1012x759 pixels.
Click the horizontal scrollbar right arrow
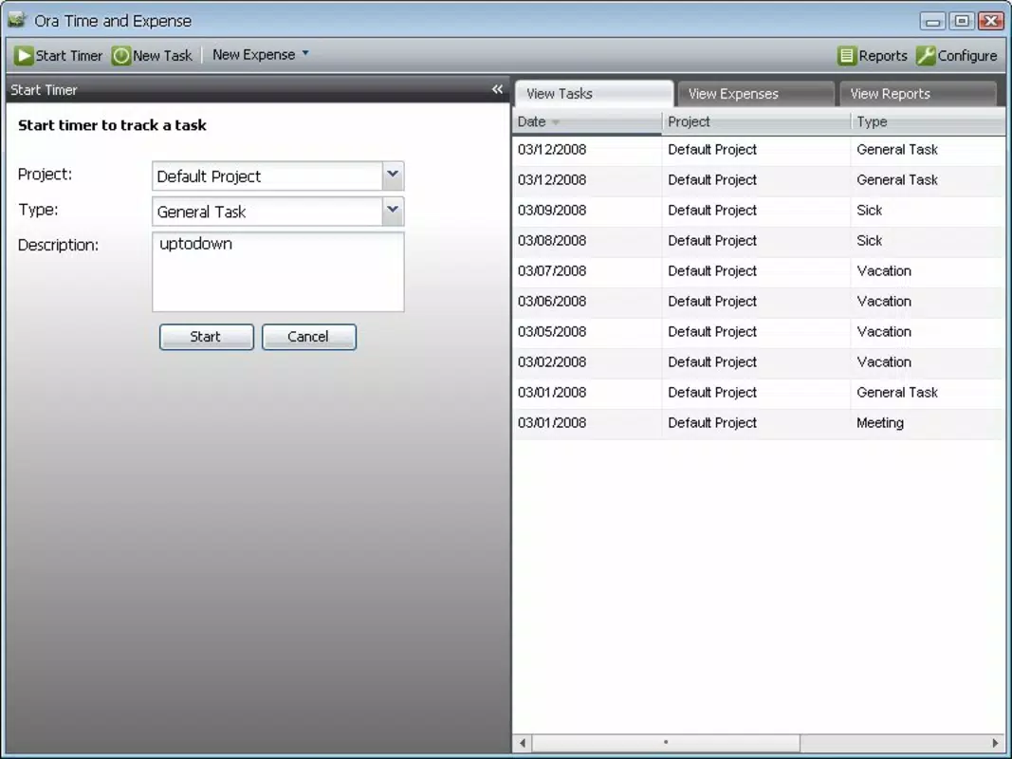995,743
